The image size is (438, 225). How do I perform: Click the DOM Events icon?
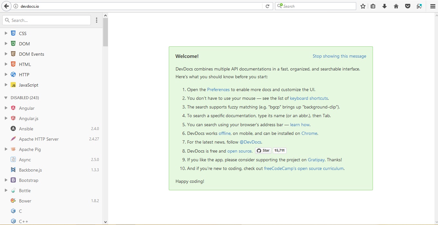[13, 54]
